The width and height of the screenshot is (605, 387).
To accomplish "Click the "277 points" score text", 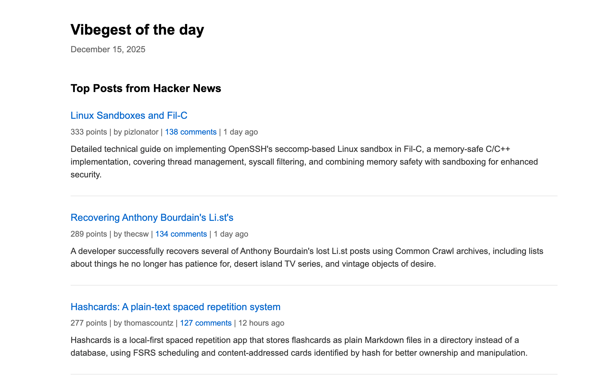I will tap(89, 323).
